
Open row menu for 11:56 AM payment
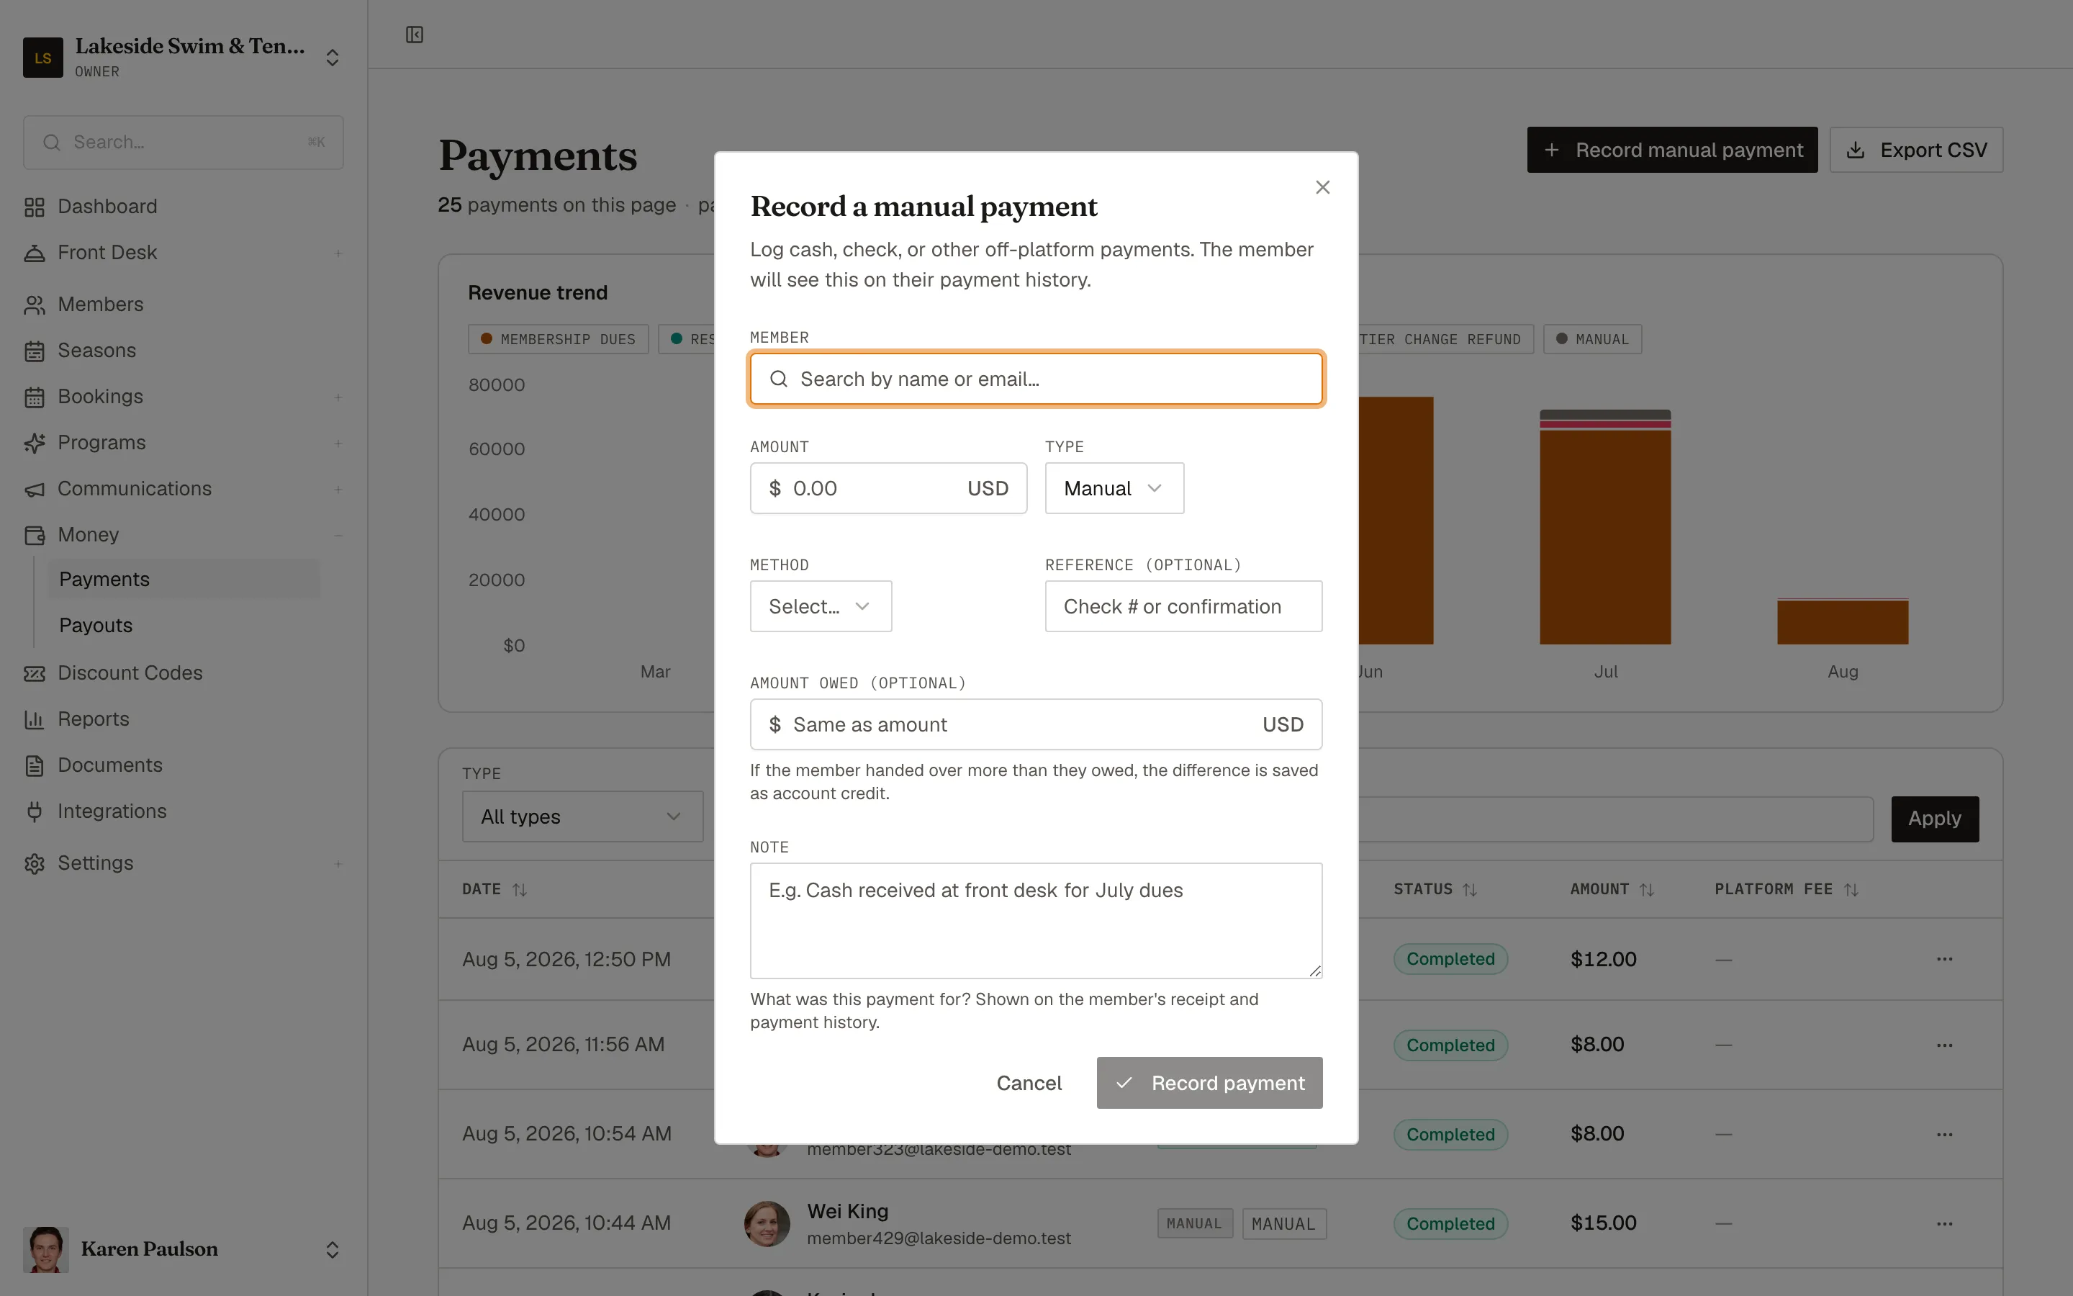pos(1944,1045)
